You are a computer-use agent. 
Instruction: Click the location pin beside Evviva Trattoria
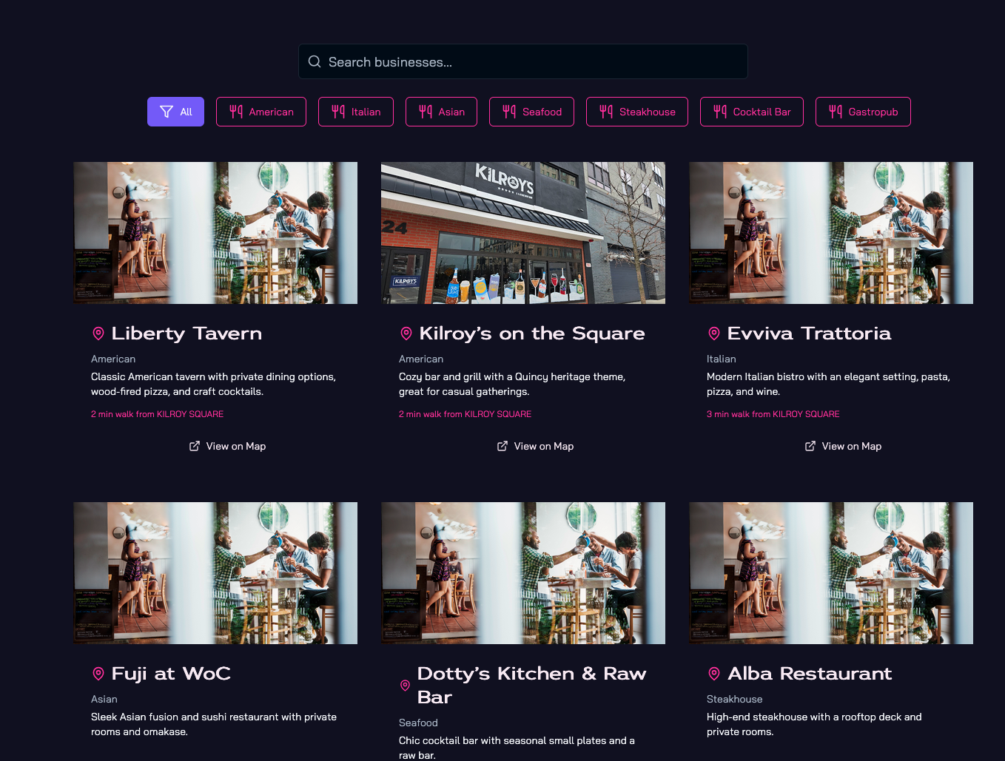point(713,334)
